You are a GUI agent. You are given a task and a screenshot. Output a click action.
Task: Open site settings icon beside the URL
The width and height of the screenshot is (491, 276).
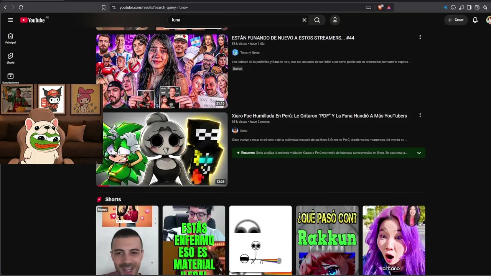click(x=114, y=7)
